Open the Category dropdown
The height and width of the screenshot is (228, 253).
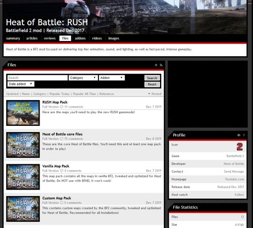point(83,78)
